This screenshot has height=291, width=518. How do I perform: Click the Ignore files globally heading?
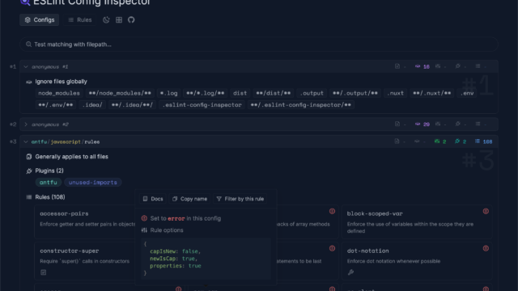[62, 82]
